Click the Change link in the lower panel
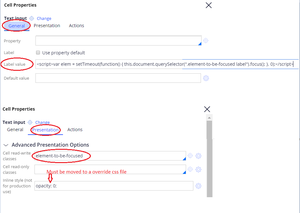The height and width of the screenshot is (213, 300). point(42,123)
